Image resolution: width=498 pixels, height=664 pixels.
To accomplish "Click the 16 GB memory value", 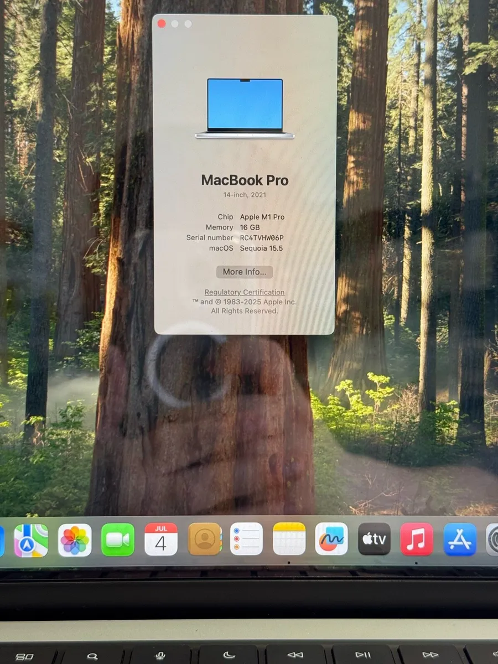I will tap(250, 227).
